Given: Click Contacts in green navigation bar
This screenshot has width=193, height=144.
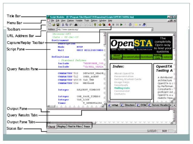Looking at the screenshot, I should 167,57.
